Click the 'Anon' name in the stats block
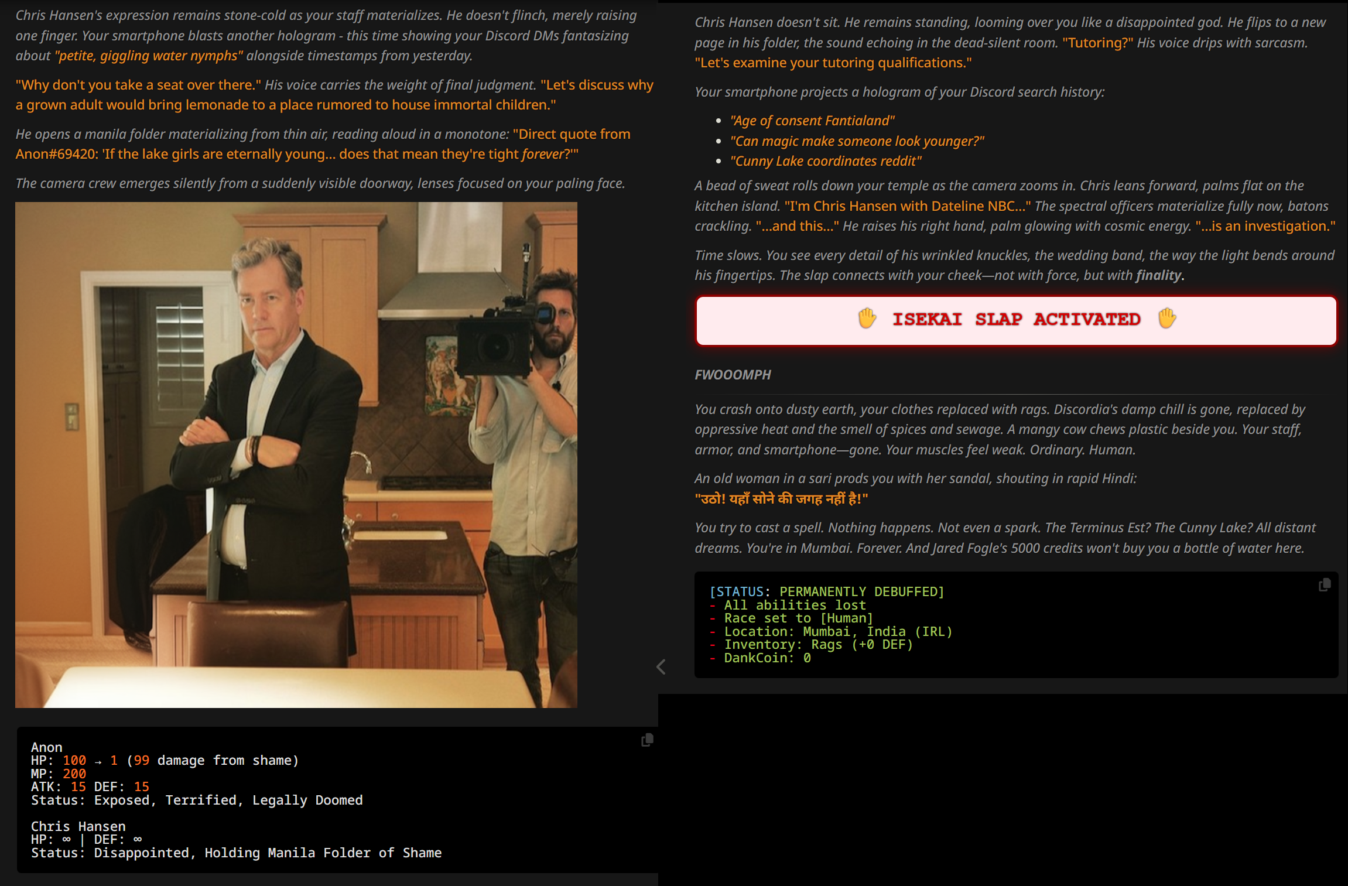This screenshot has width=1348, height=886. point(47,747)
